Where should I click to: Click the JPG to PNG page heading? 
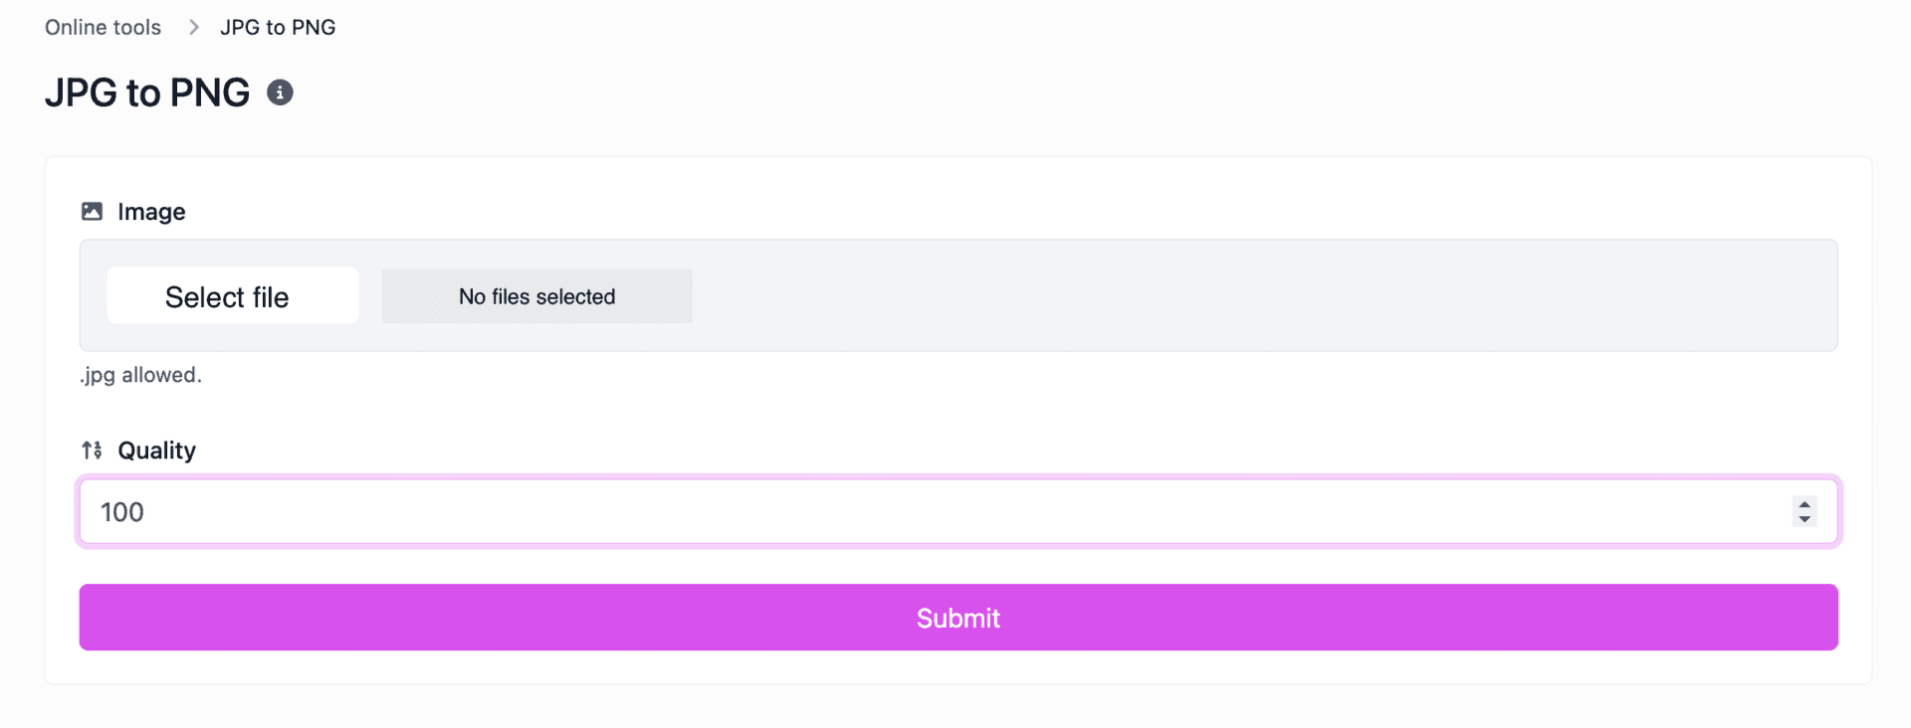click(x=147, y=92)
